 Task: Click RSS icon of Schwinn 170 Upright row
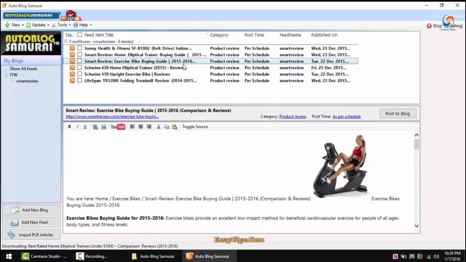pyautogui.click(x=72, y=74)
